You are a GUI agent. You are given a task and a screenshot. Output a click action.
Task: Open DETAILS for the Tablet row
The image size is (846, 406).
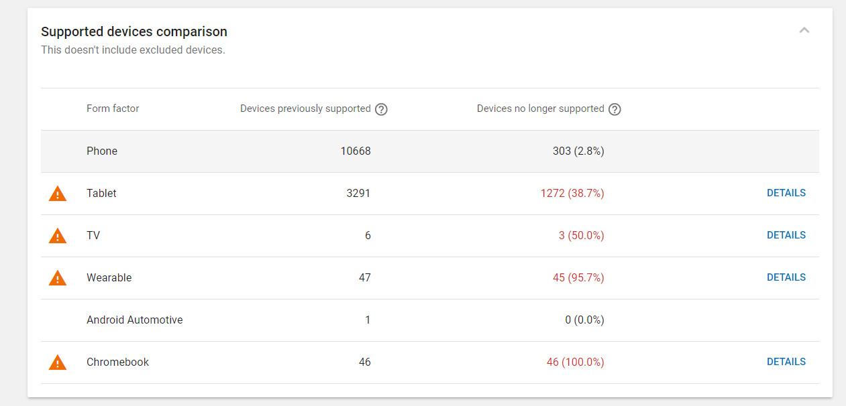786,193
